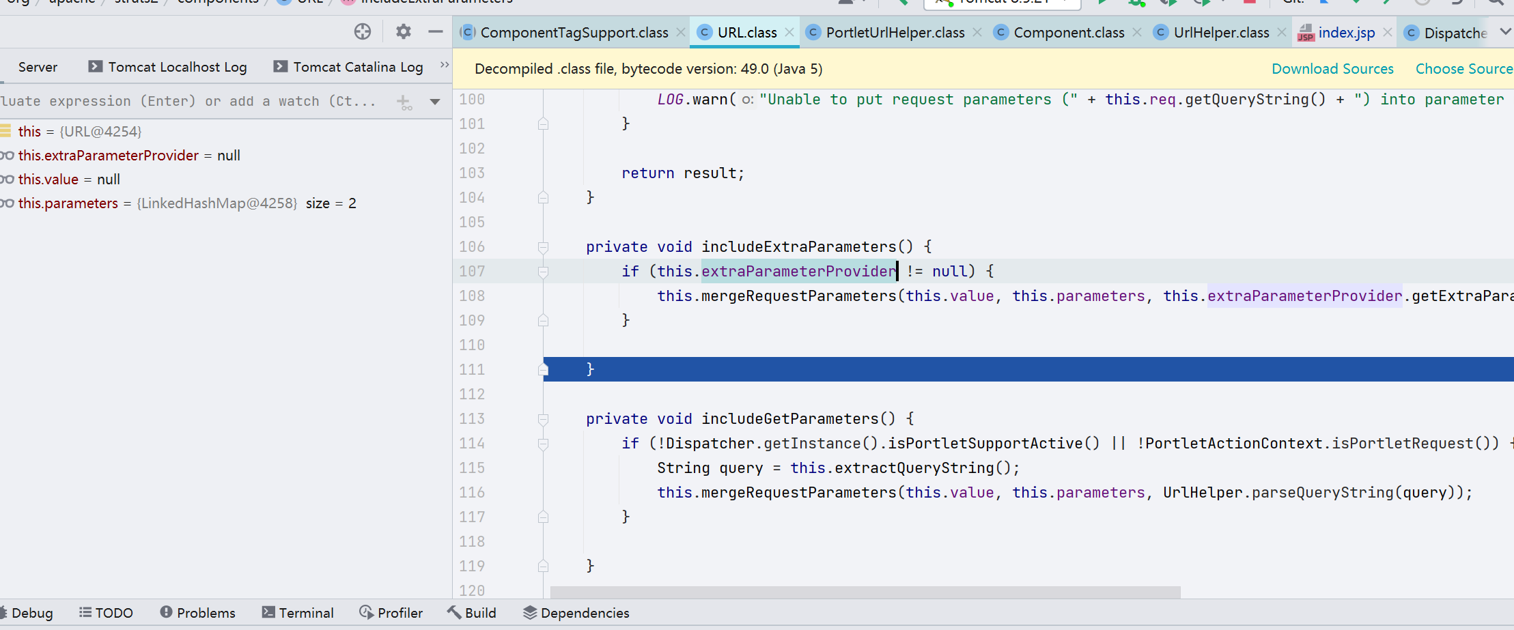Close the Component.class tab
Screen dimensions: 1514x630
[x=1137, y=32]
